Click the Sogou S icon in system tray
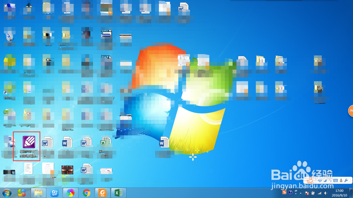 284,192
